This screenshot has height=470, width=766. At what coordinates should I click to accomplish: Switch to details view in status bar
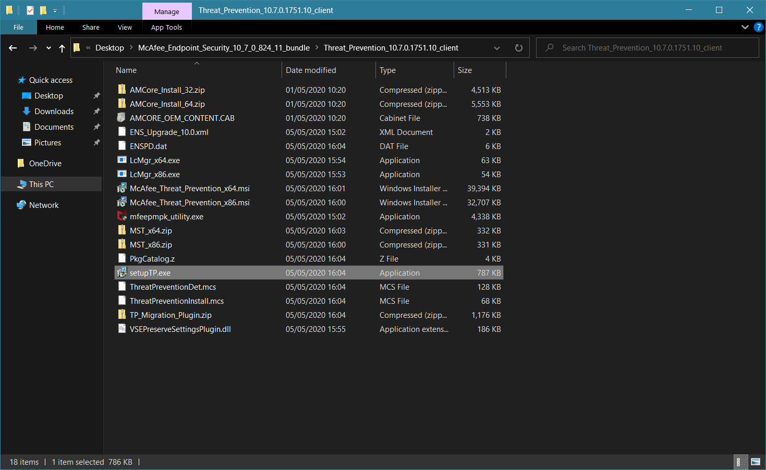coord(738,462)
